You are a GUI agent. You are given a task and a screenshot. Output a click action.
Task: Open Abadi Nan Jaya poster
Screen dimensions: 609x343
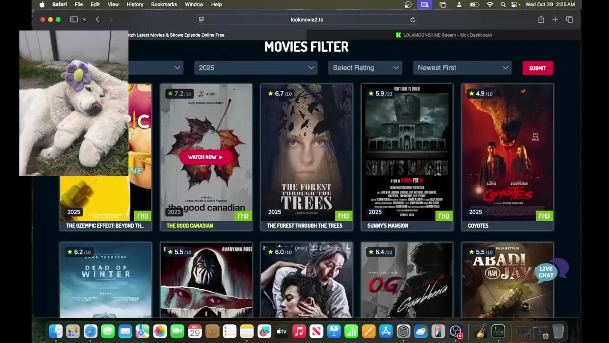click(x=507, y=280)
